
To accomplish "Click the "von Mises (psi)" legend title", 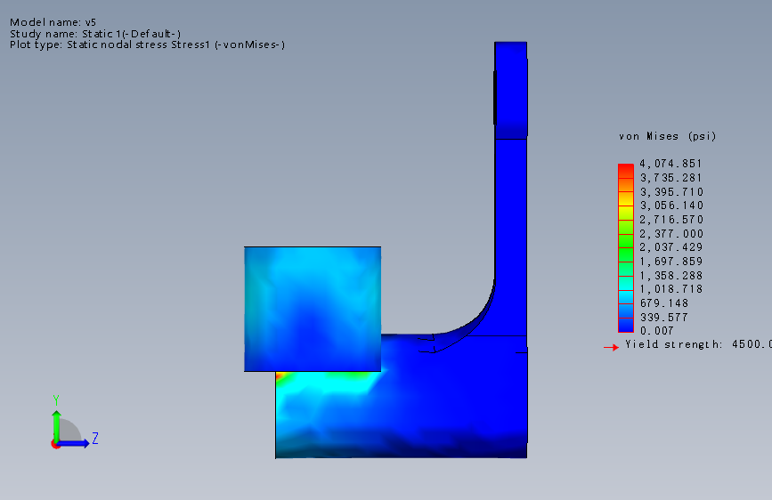I will [667, 136].
